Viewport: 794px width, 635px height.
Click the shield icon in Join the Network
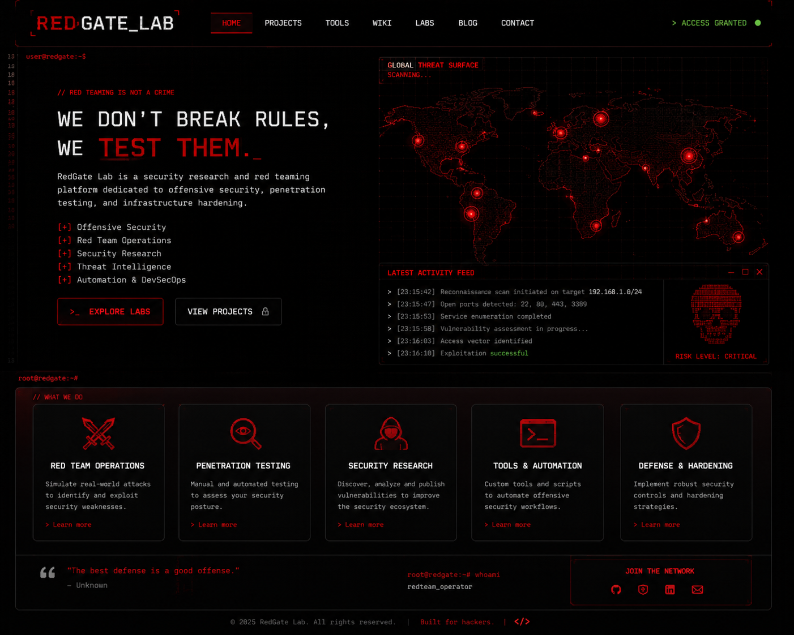click(x=643, y=590)
